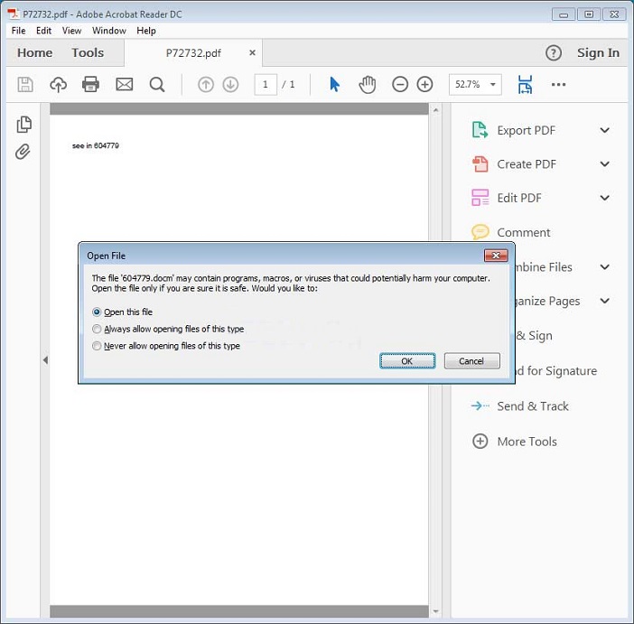
Task: Click the More Tools plus icon
Action: tap(480, 442)
